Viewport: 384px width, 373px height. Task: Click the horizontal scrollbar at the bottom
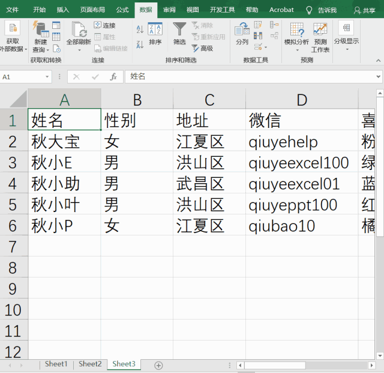pos(300,365)
